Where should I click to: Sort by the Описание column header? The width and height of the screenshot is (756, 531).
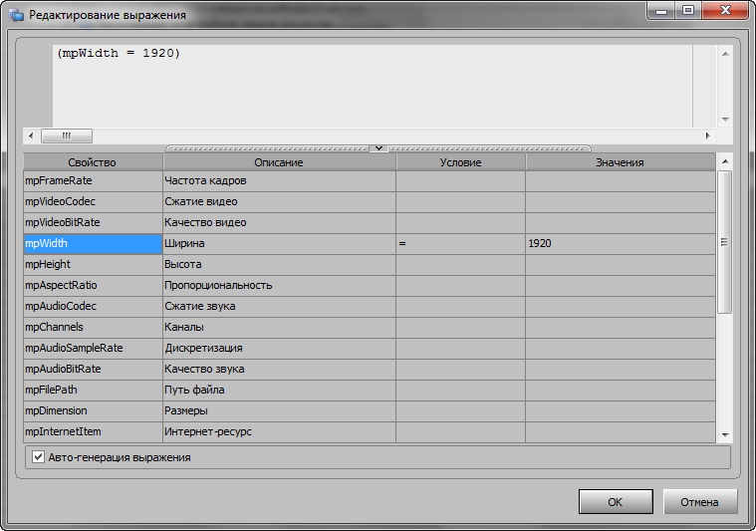point(279,161)
